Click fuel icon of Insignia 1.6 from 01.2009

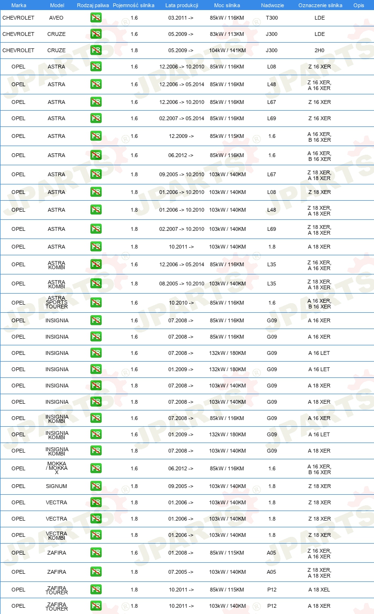coord(96,369)
